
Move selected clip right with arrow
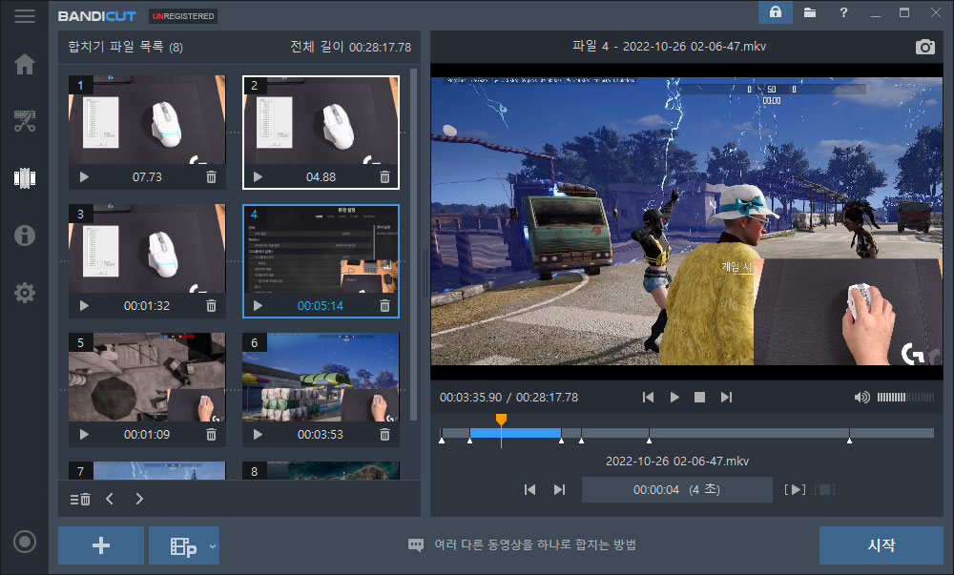pyautogui.click(x=139, y=499)
